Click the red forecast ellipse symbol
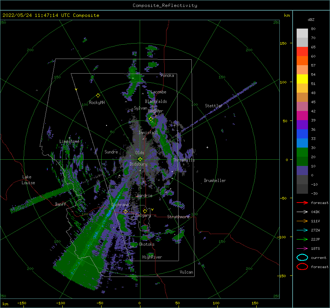Viewport: 330px width, 308px height. [x=302, y=267]
